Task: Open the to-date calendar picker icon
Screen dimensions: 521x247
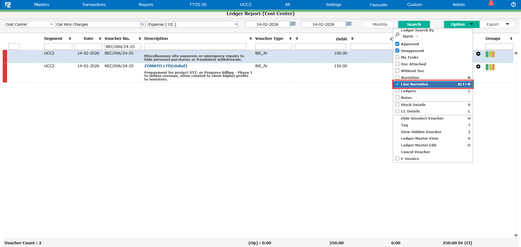Action: (349, 24)
